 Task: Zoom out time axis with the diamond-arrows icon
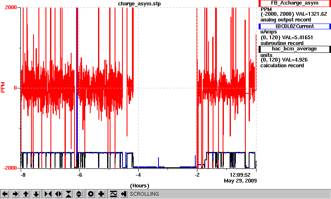pos(58,194)
